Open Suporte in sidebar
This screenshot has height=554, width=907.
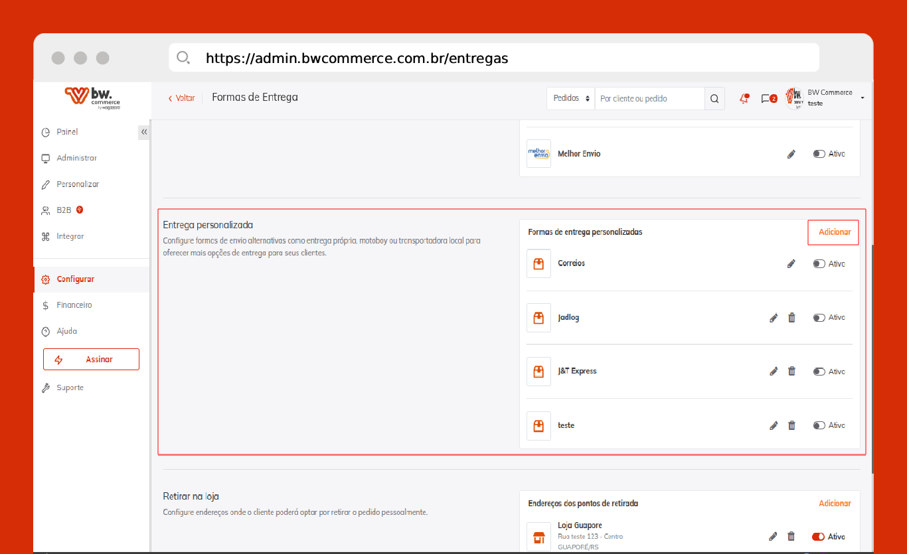[70, 387]
